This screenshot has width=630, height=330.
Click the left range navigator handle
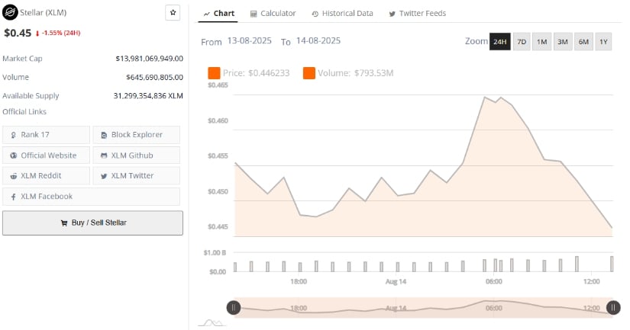(x=234, y=308)
